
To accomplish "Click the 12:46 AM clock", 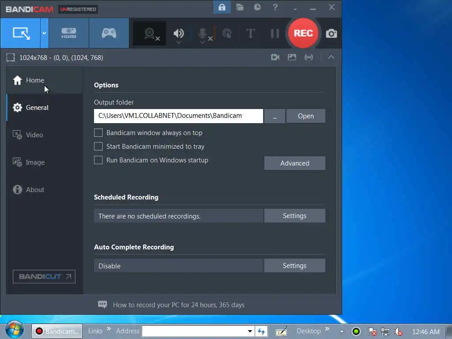I will [426, 332].
